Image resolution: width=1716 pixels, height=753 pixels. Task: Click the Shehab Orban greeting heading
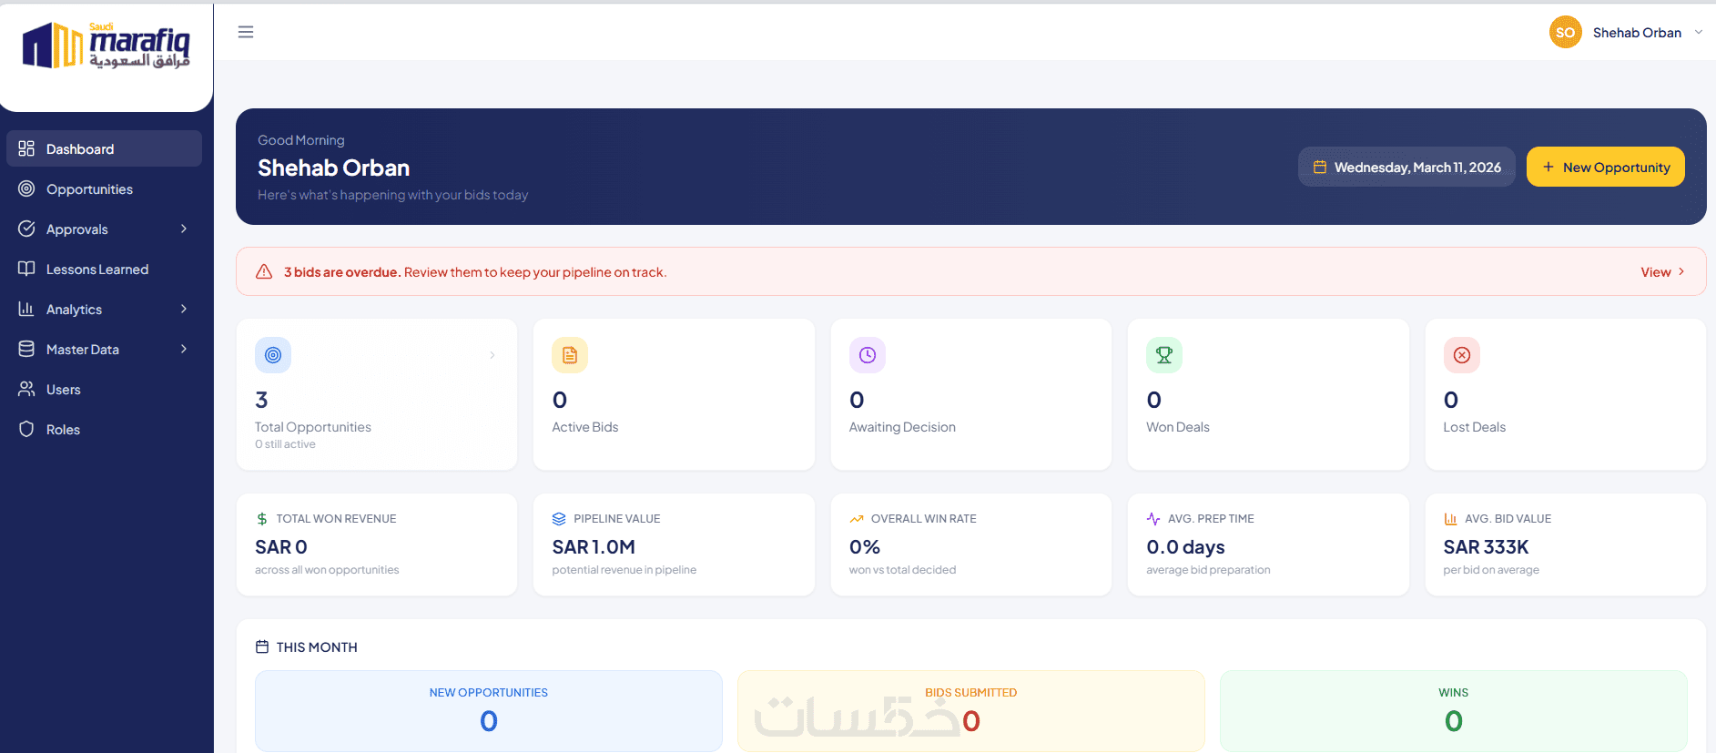tap(333, 168)
